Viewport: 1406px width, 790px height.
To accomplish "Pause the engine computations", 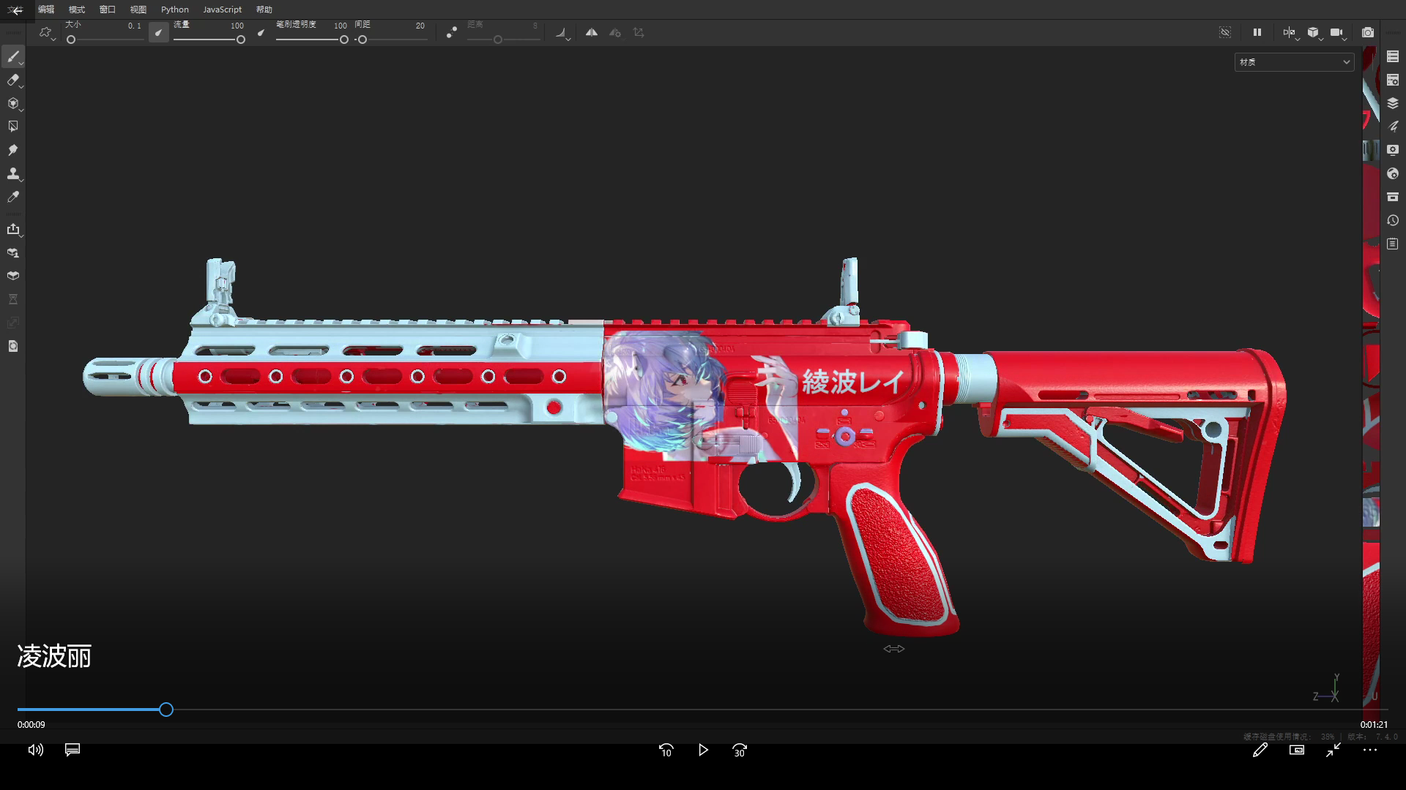I will [x=1257, y=32].
